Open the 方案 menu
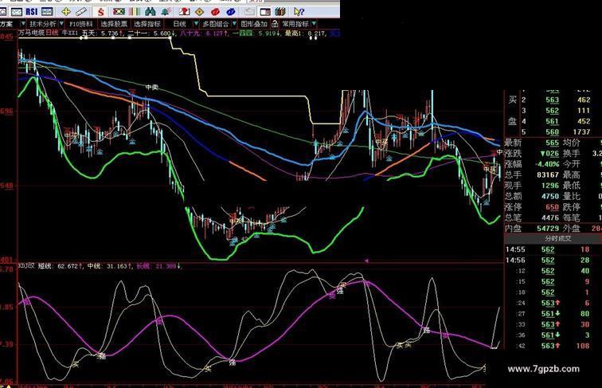This screenshot has height=388, width=602. [6, 24]
